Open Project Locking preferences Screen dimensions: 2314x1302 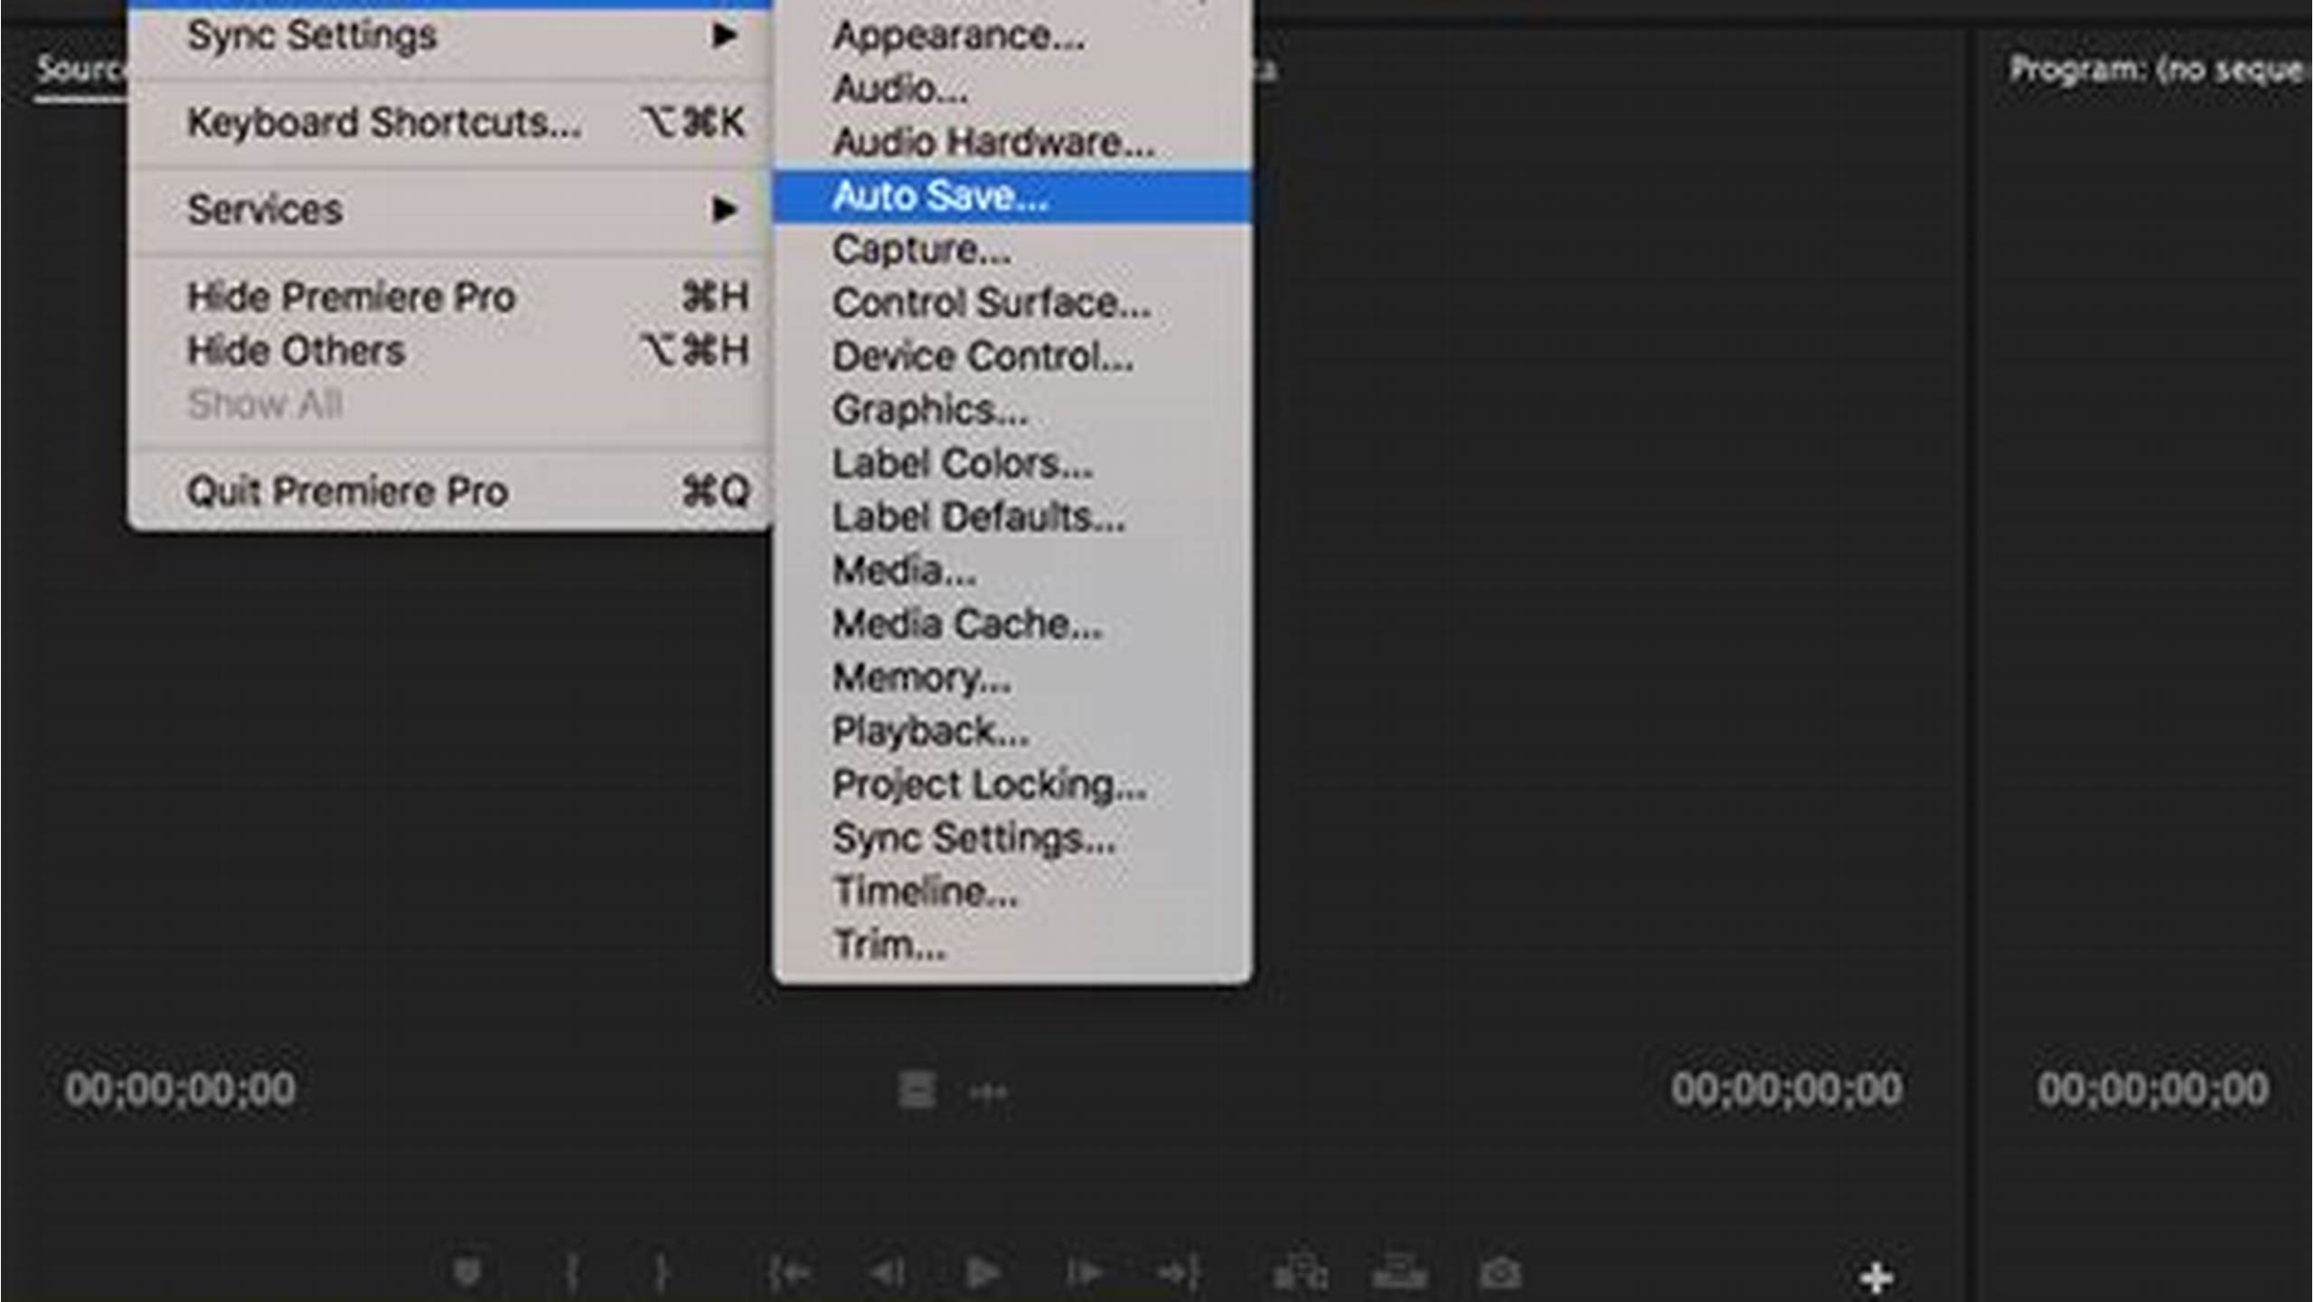click(x=1013, y=785)
